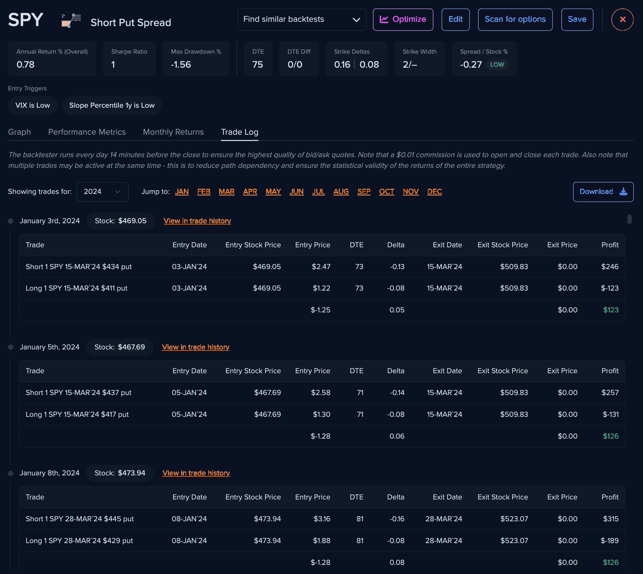The height and width of the screenshot is (574, 643).
Task: Click the Sharpe Ratio stat card
Action: [129, 59]
